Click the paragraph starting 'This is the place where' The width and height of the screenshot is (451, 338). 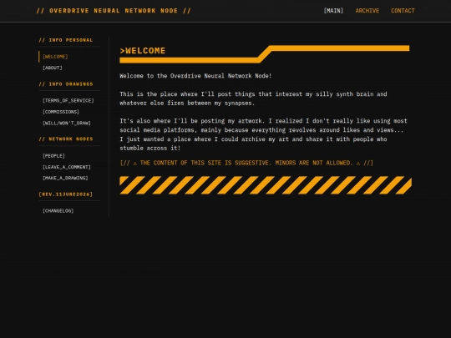[253, 98]
